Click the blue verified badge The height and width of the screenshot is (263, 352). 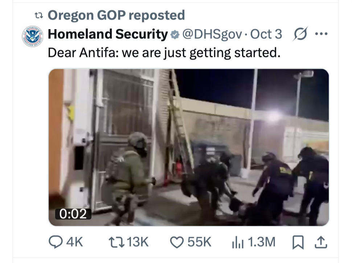(175, 35)
